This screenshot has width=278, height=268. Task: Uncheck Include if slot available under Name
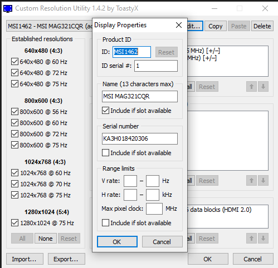coord(105,111)
